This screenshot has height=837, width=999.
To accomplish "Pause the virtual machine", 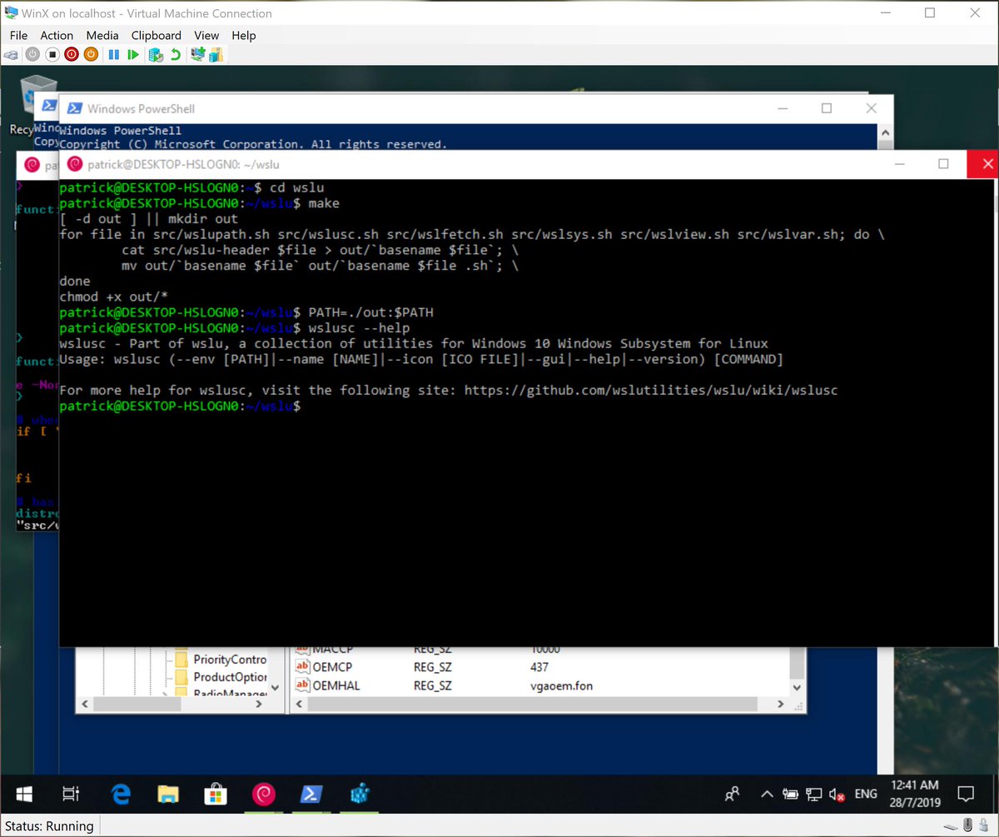I will click(114, 55).
